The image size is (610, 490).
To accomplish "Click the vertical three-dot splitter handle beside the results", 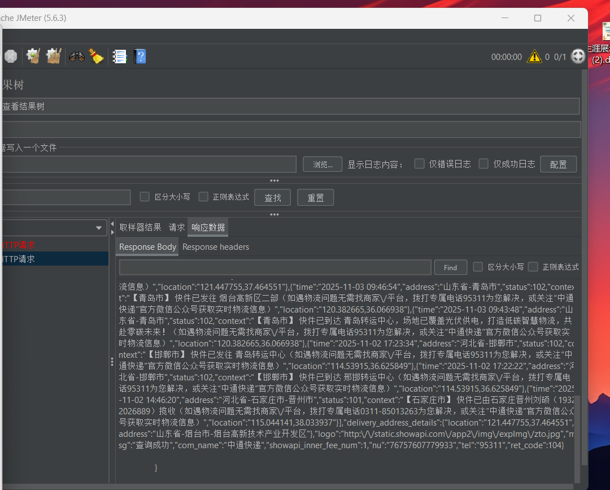I will [x=112, y=362].
